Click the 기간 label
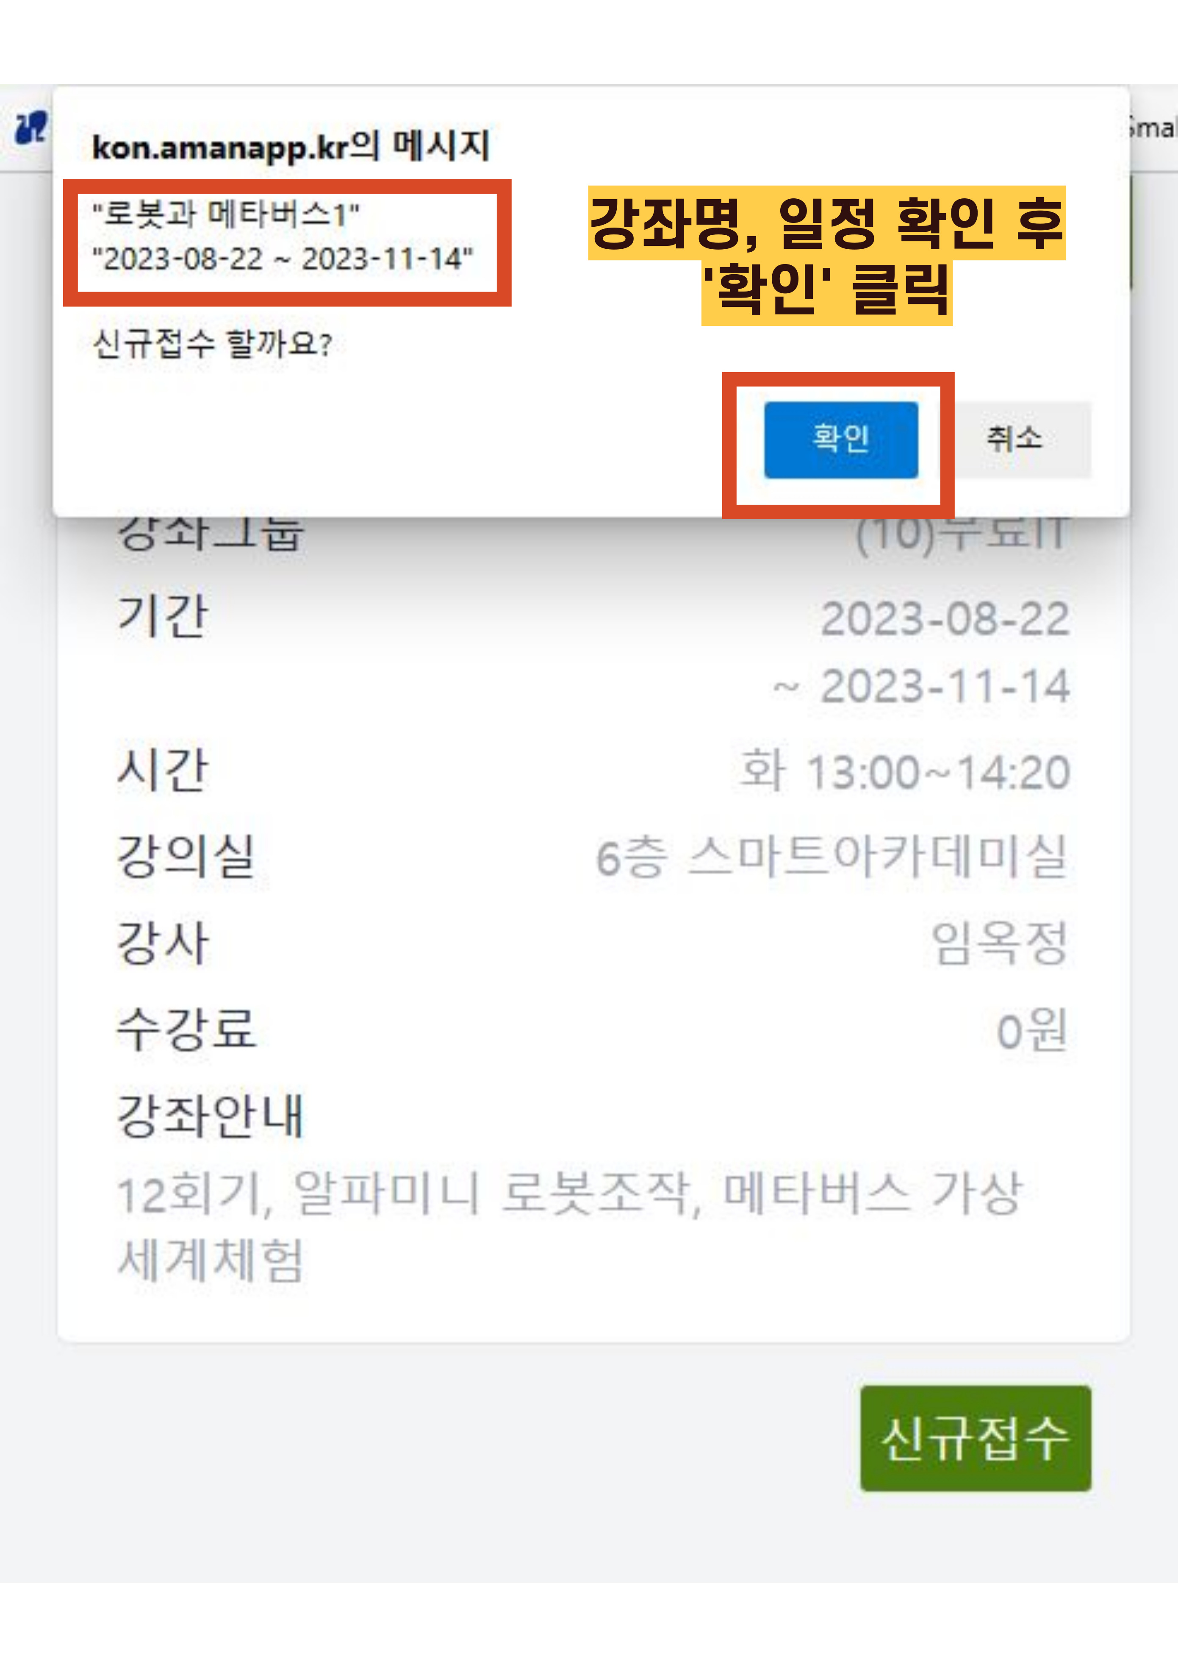 tap(163, 616)
